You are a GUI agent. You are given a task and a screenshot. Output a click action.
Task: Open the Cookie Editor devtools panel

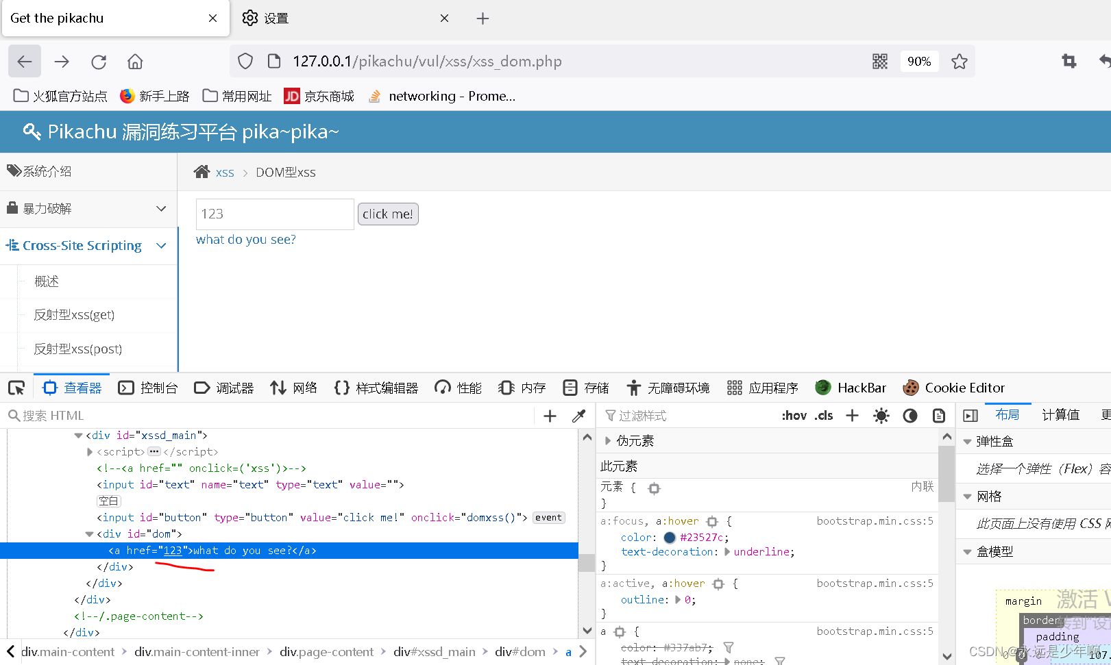point(953,388)
